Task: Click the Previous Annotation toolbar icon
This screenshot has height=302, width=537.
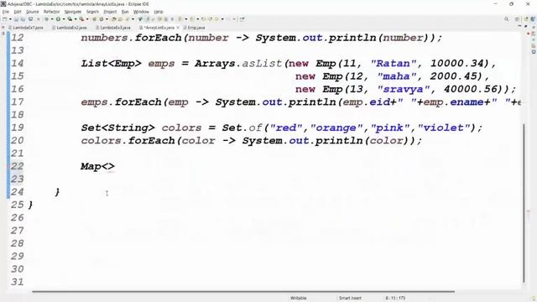Action: coord(191,19)
